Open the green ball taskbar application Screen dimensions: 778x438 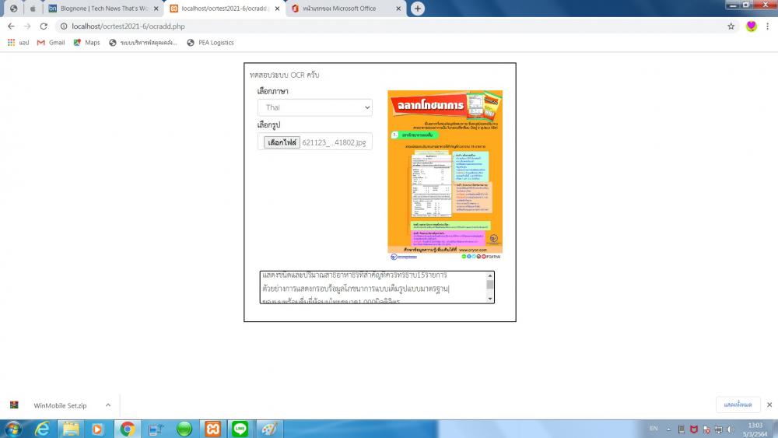pyautogui.click(x=184, y=429)
